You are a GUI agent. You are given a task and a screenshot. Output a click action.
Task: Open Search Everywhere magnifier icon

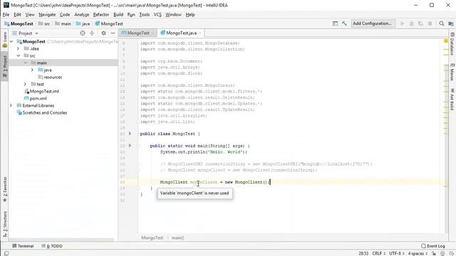pyautogui.click(x=442, y=23)
